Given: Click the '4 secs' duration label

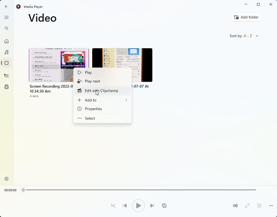Looking at the screenshot, I should [x=34, y=96].
